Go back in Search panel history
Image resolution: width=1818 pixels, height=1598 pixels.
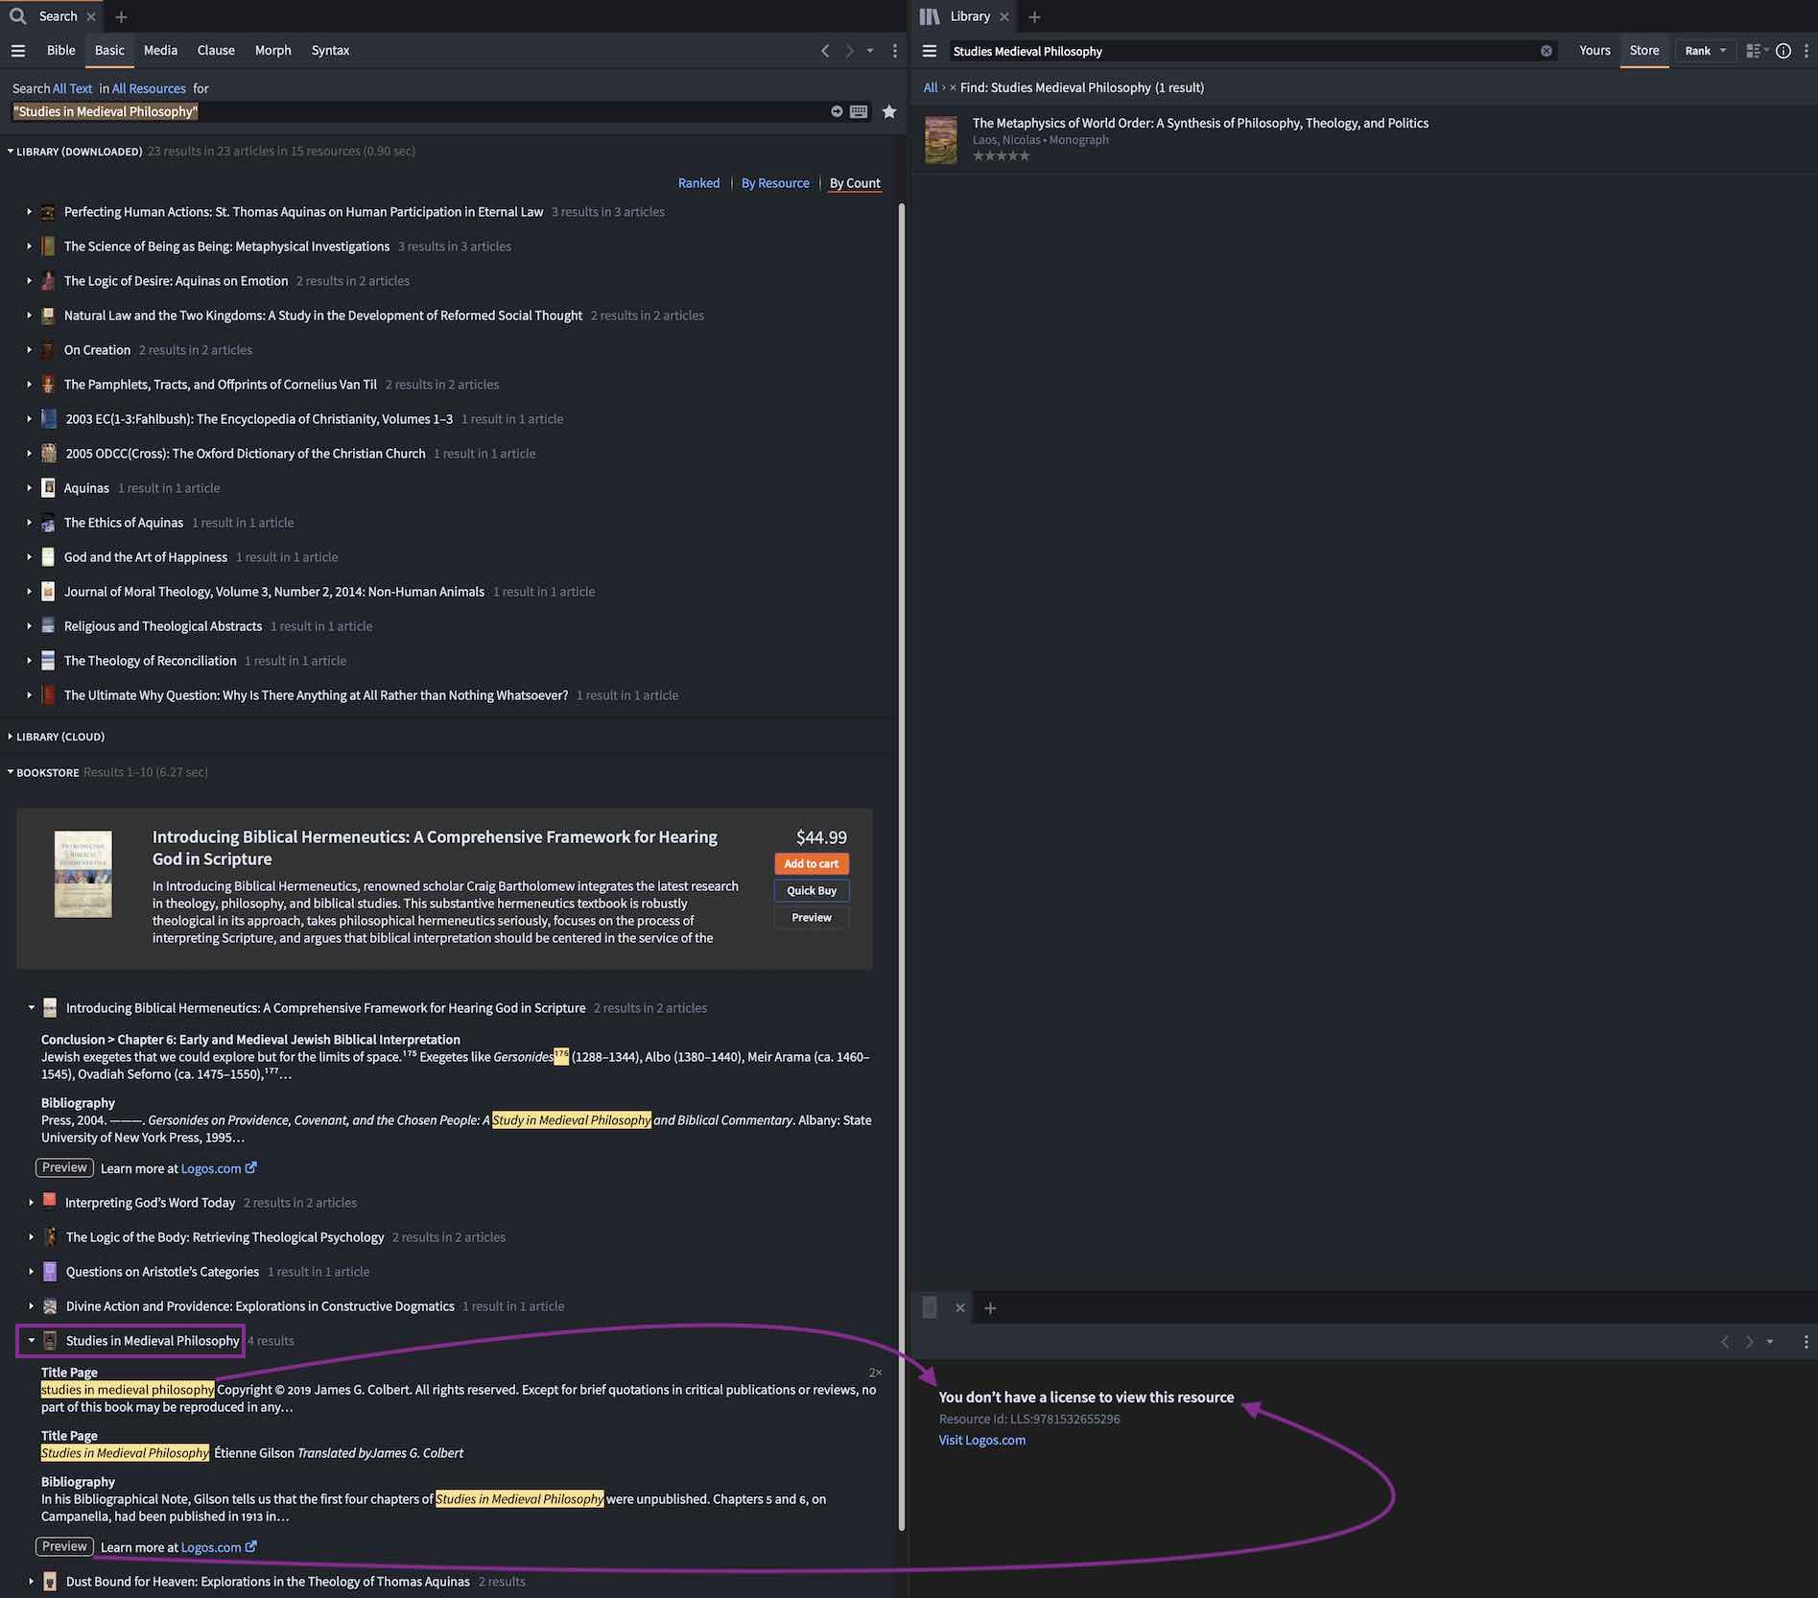point(825,51)
